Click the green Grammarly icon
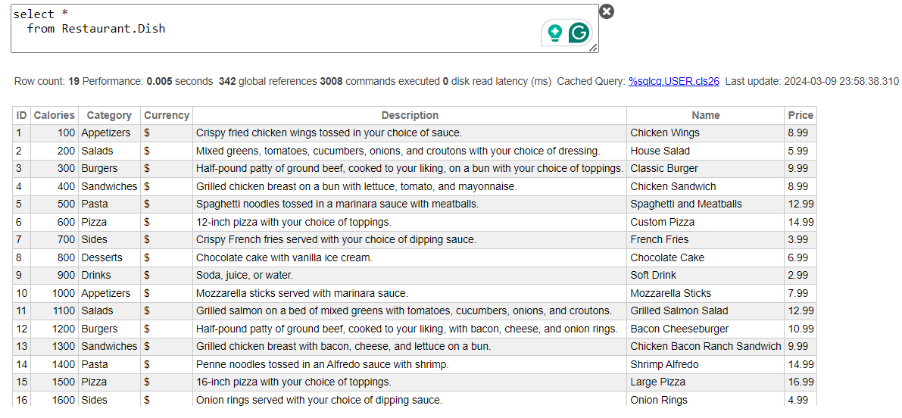Viewport: 902px width, 418px height. (579, 33)
